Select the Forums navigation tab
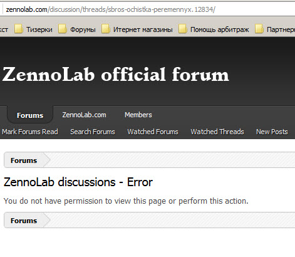This screenshot has height=257, width=295. tap(30, 115)
